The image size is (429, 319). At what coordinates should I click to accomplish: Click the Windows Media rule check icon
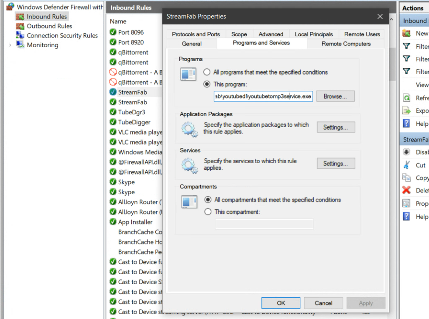(x=113, y=152)
